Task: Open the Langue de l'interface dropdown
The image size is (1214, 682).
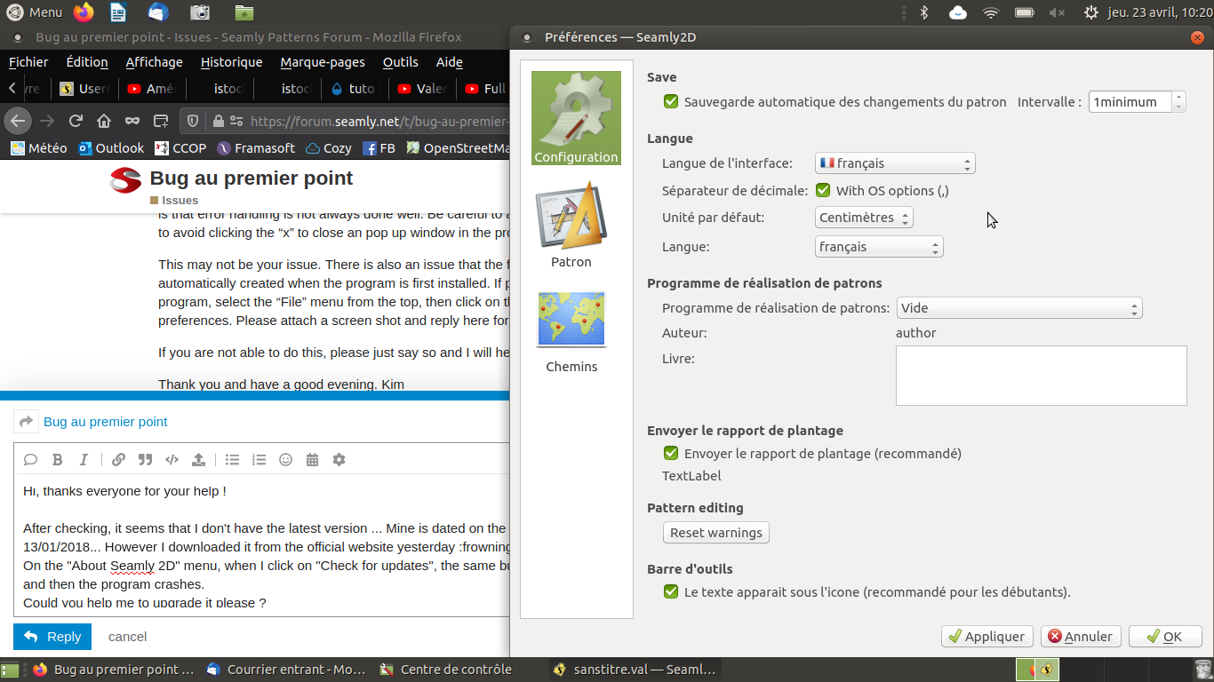Action: (894, 163)
